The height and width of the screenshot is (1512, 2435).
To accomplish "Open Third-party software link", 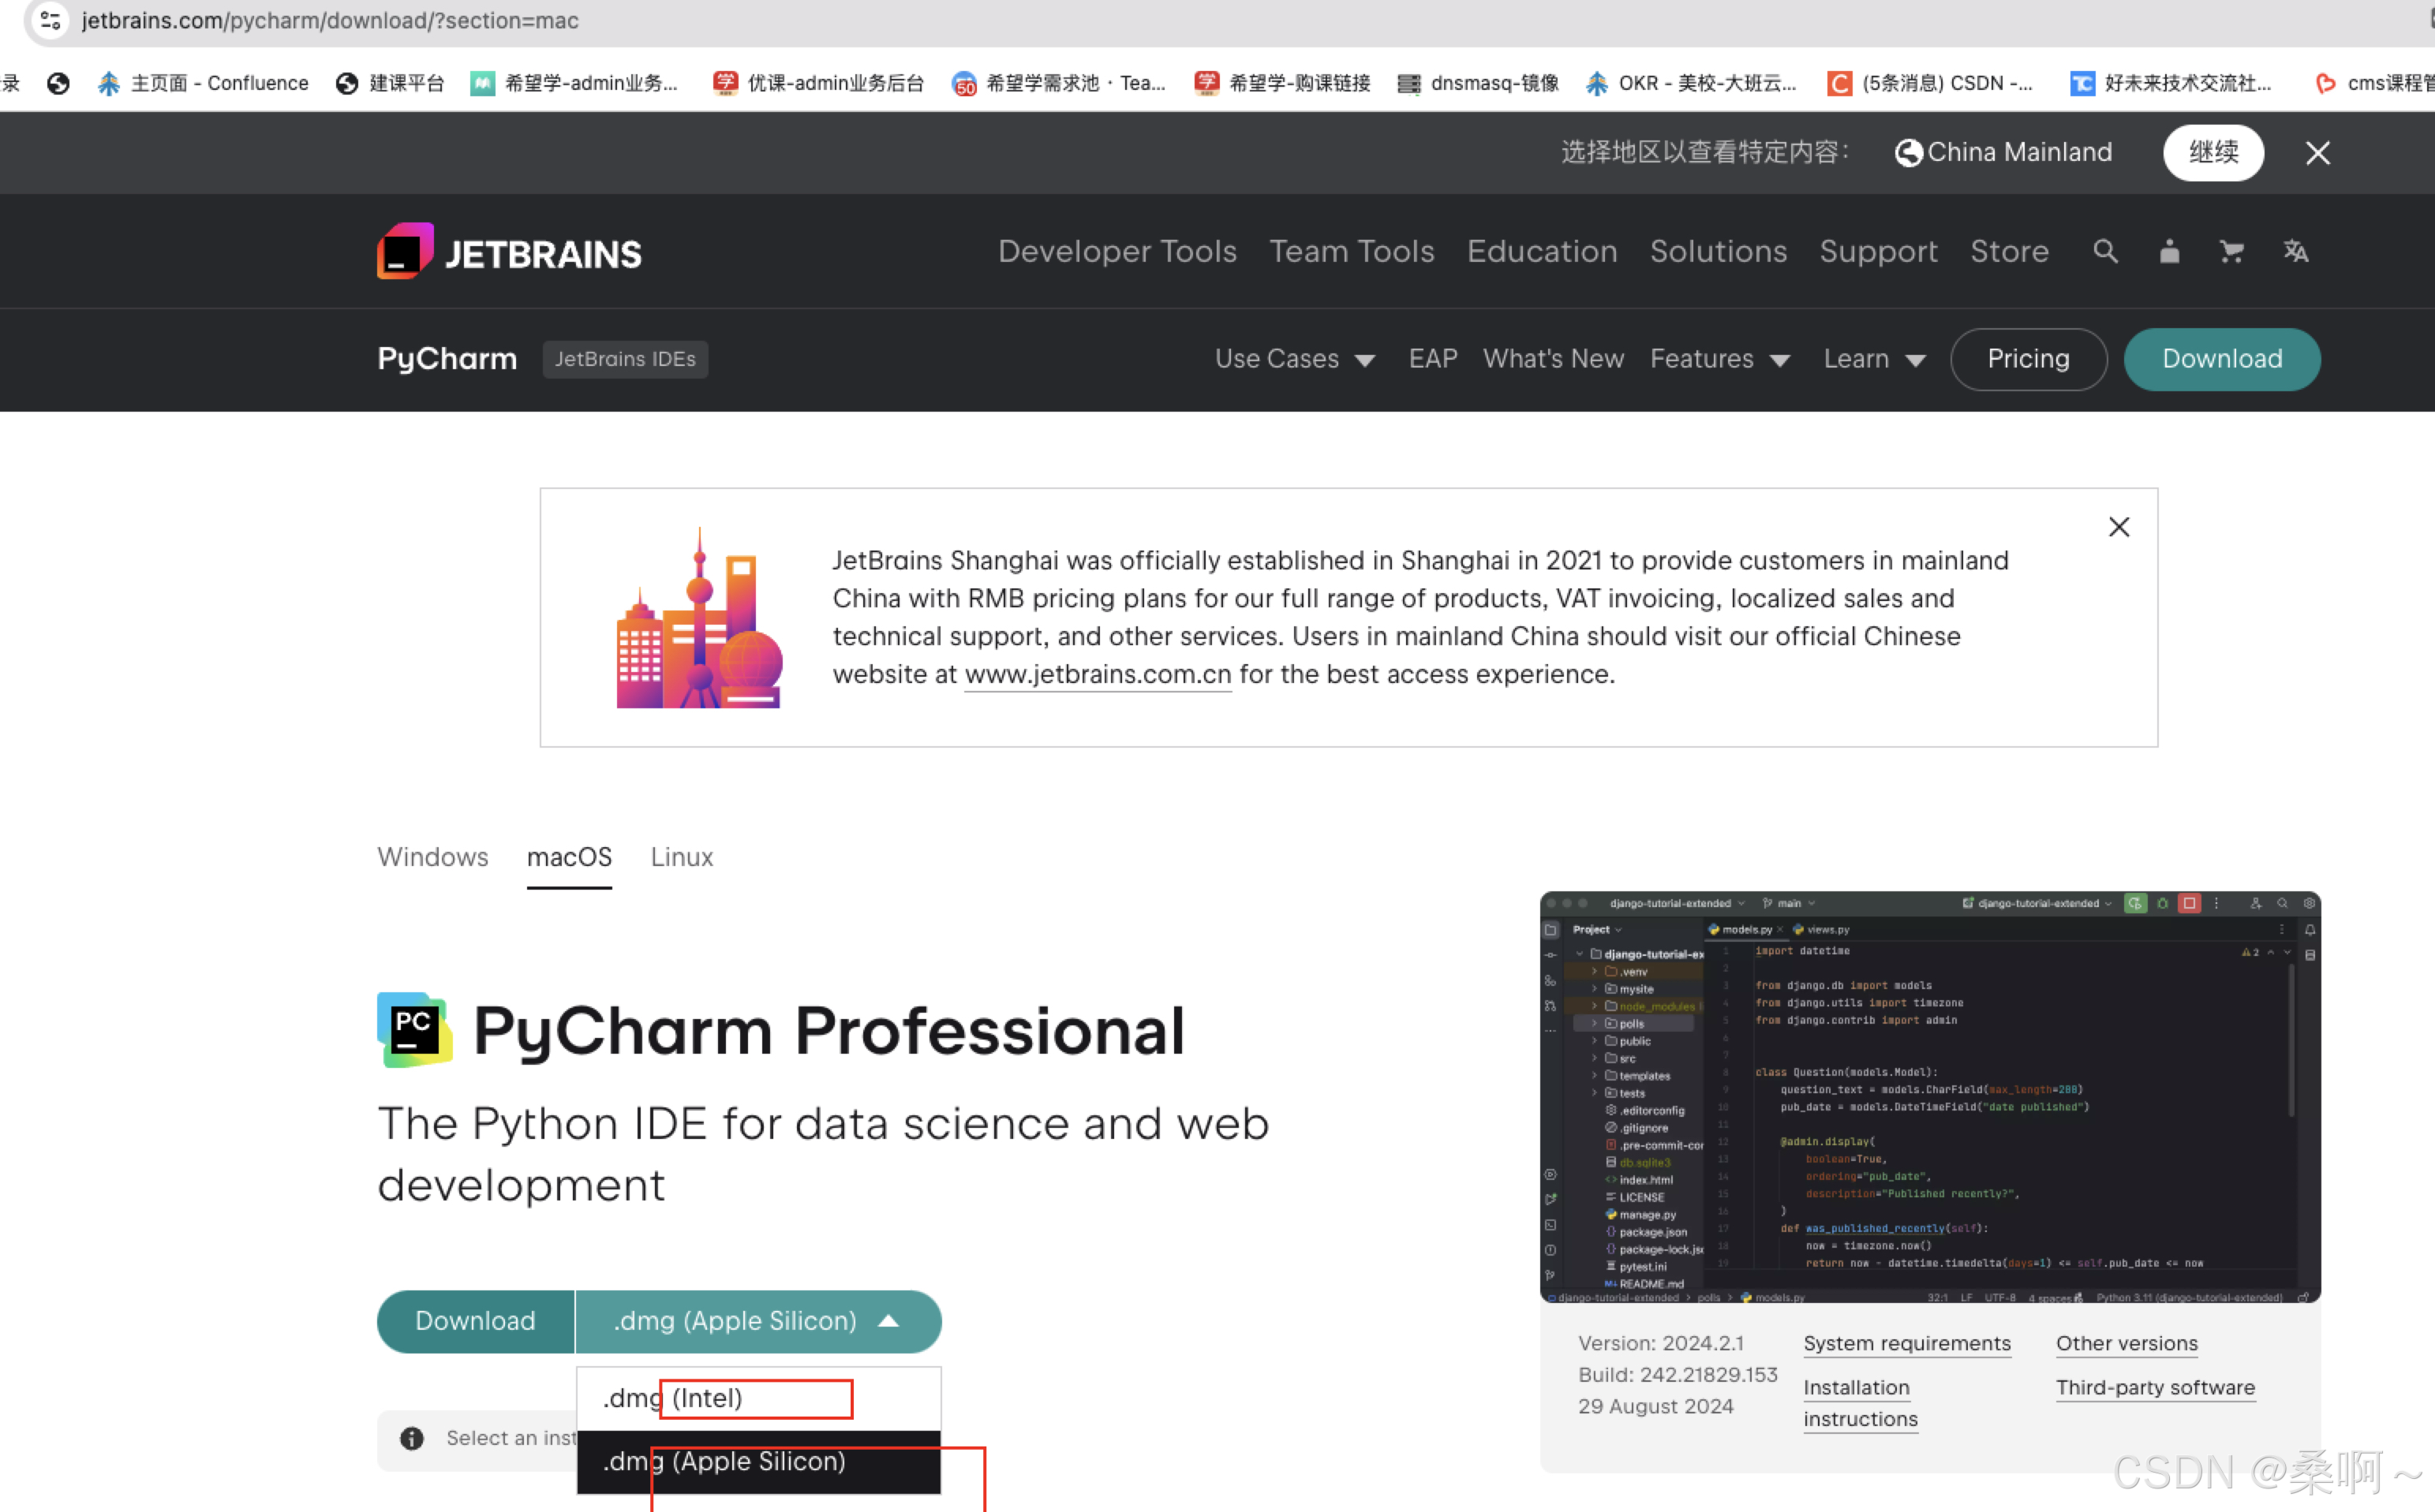I will point(2155,1387).
